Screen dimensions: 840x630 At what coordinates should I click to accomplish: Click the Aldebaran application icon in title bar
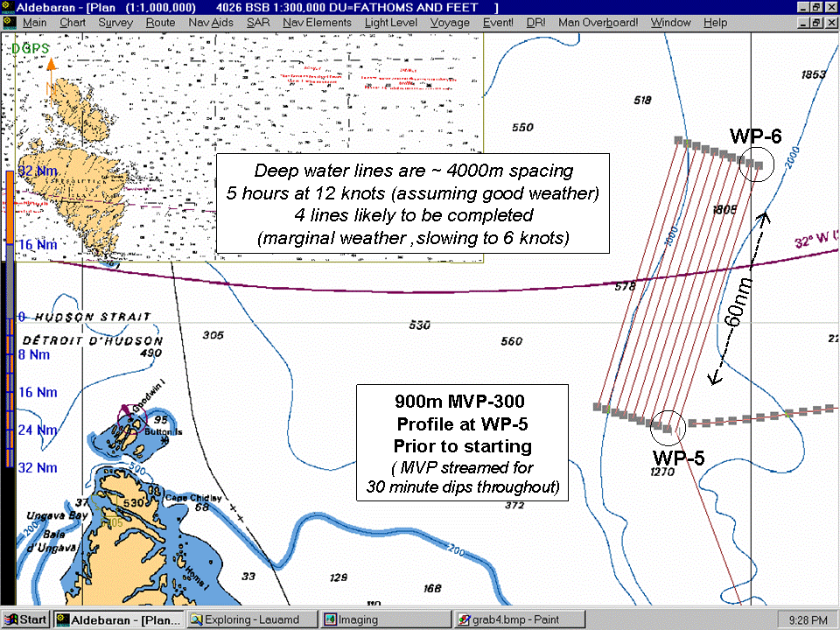pyautogui.click(x=9, y=7)
